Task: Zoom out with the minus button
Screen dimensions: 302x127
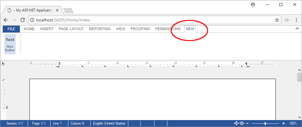Action: (x=247, y=123)
